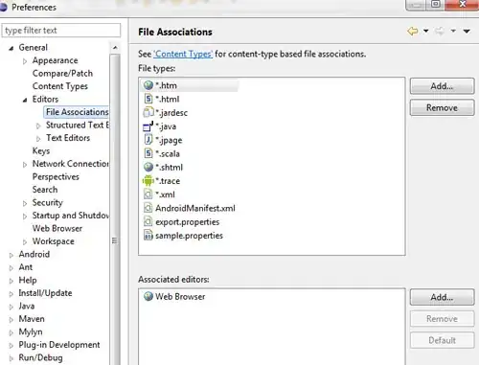Click the Android icon for *.trace
This screenshot has width=479, height=365.
[x=148, y=181]
